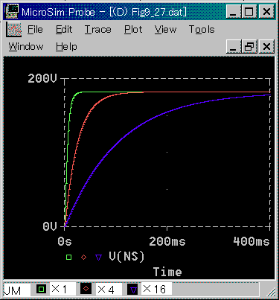Open the Window menu
279x300 pixels.
26,46
